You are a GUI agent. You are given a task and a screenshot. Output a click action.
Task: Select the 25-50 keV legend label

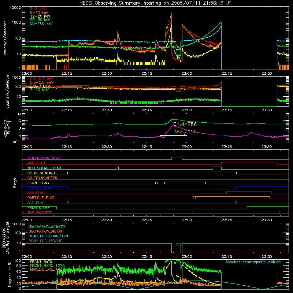[40, 20]
